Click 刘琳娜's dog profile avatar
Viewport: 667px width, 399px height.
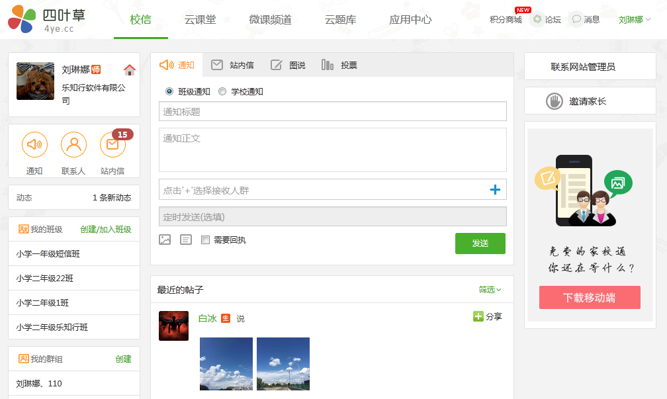tap(35, 81)
